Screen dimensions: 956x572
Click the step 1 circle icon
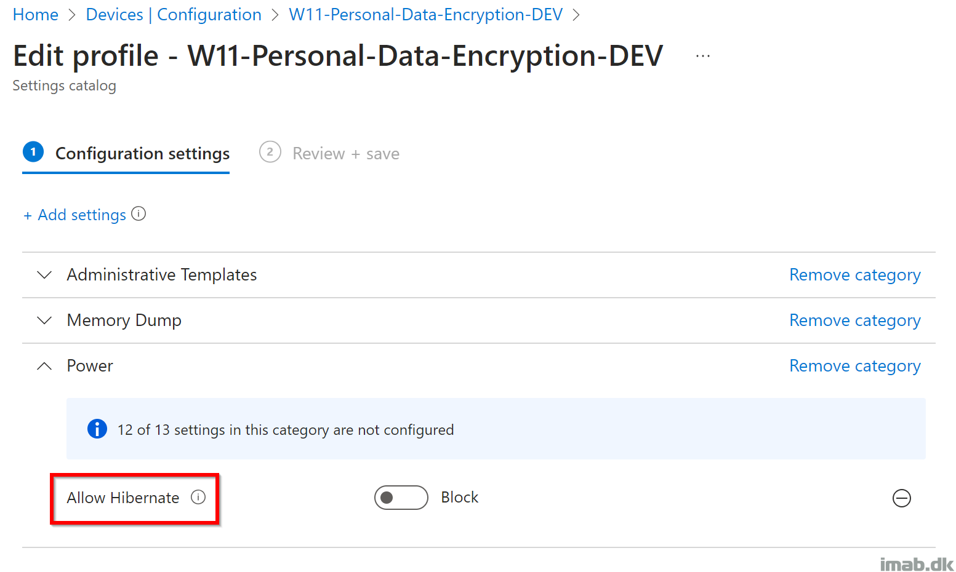pyautogui.click(x=33, y=152)
